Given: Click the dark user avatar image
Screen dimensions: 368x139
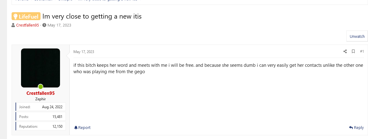Looking at the screenshot, I should [x=41, y=68].
